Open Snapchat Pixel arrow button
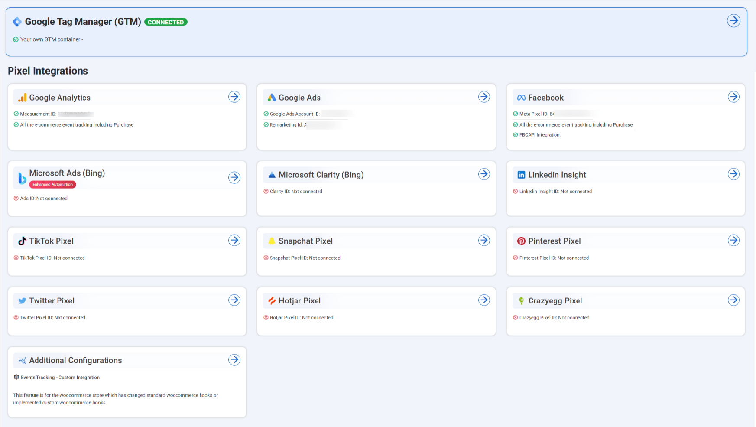Image resolution: width=756 pixels, height=427 pixels. pyautogui.click(x=484, y=240)
